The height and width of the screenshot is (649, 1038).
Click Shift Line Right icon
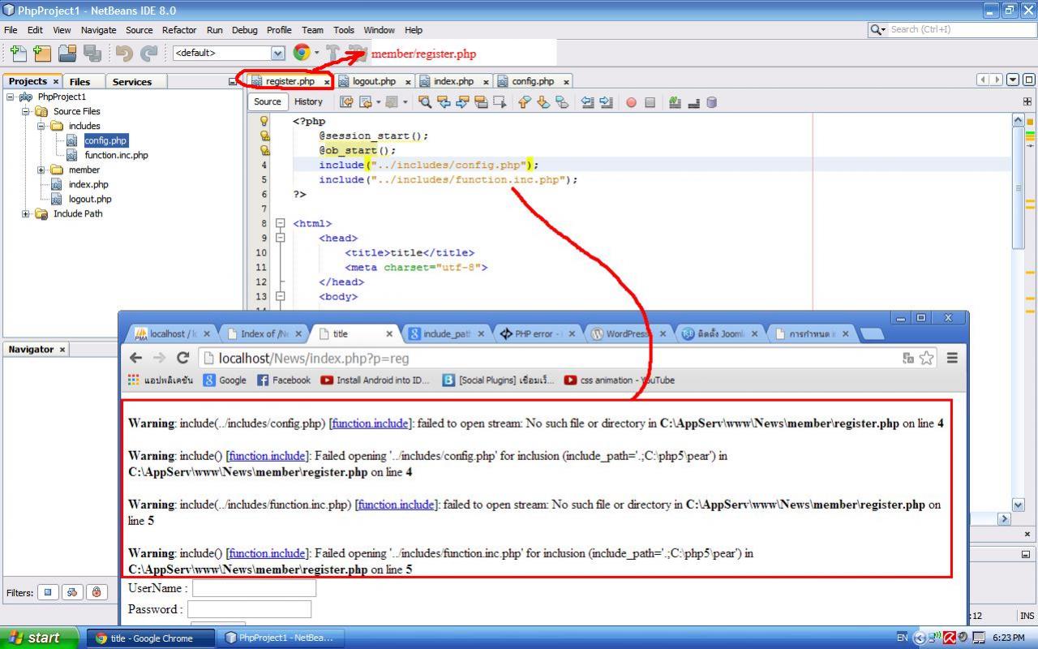[x=606, y=102]
